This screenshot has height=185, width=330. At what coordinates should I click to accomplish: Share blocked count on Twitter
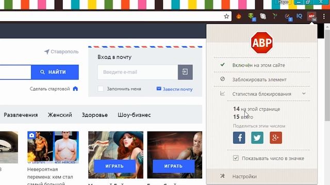coord(257,138)
